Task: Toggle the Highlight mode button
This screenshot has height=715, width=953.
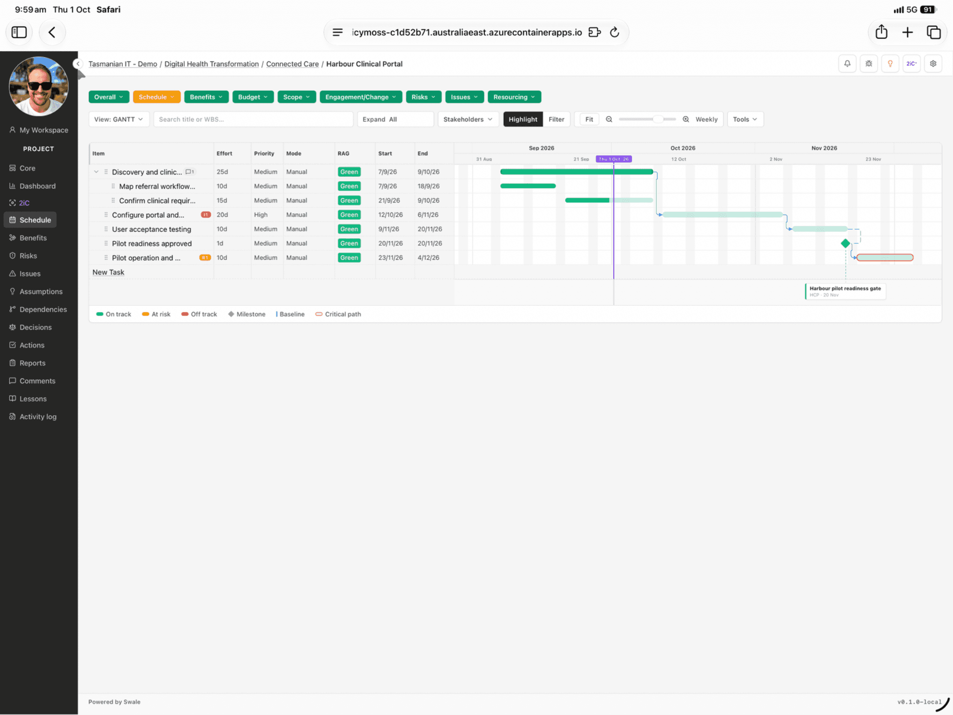Action: pyautogui.click(x=523, y=119)
